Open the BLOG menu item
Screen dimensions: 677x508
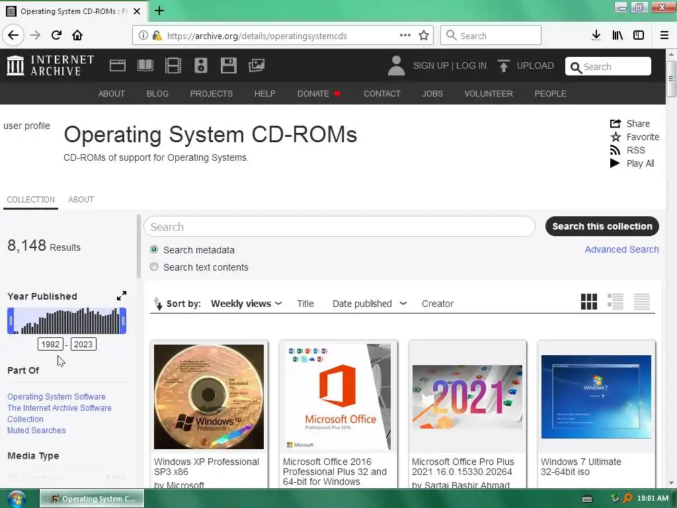(157, 94)
